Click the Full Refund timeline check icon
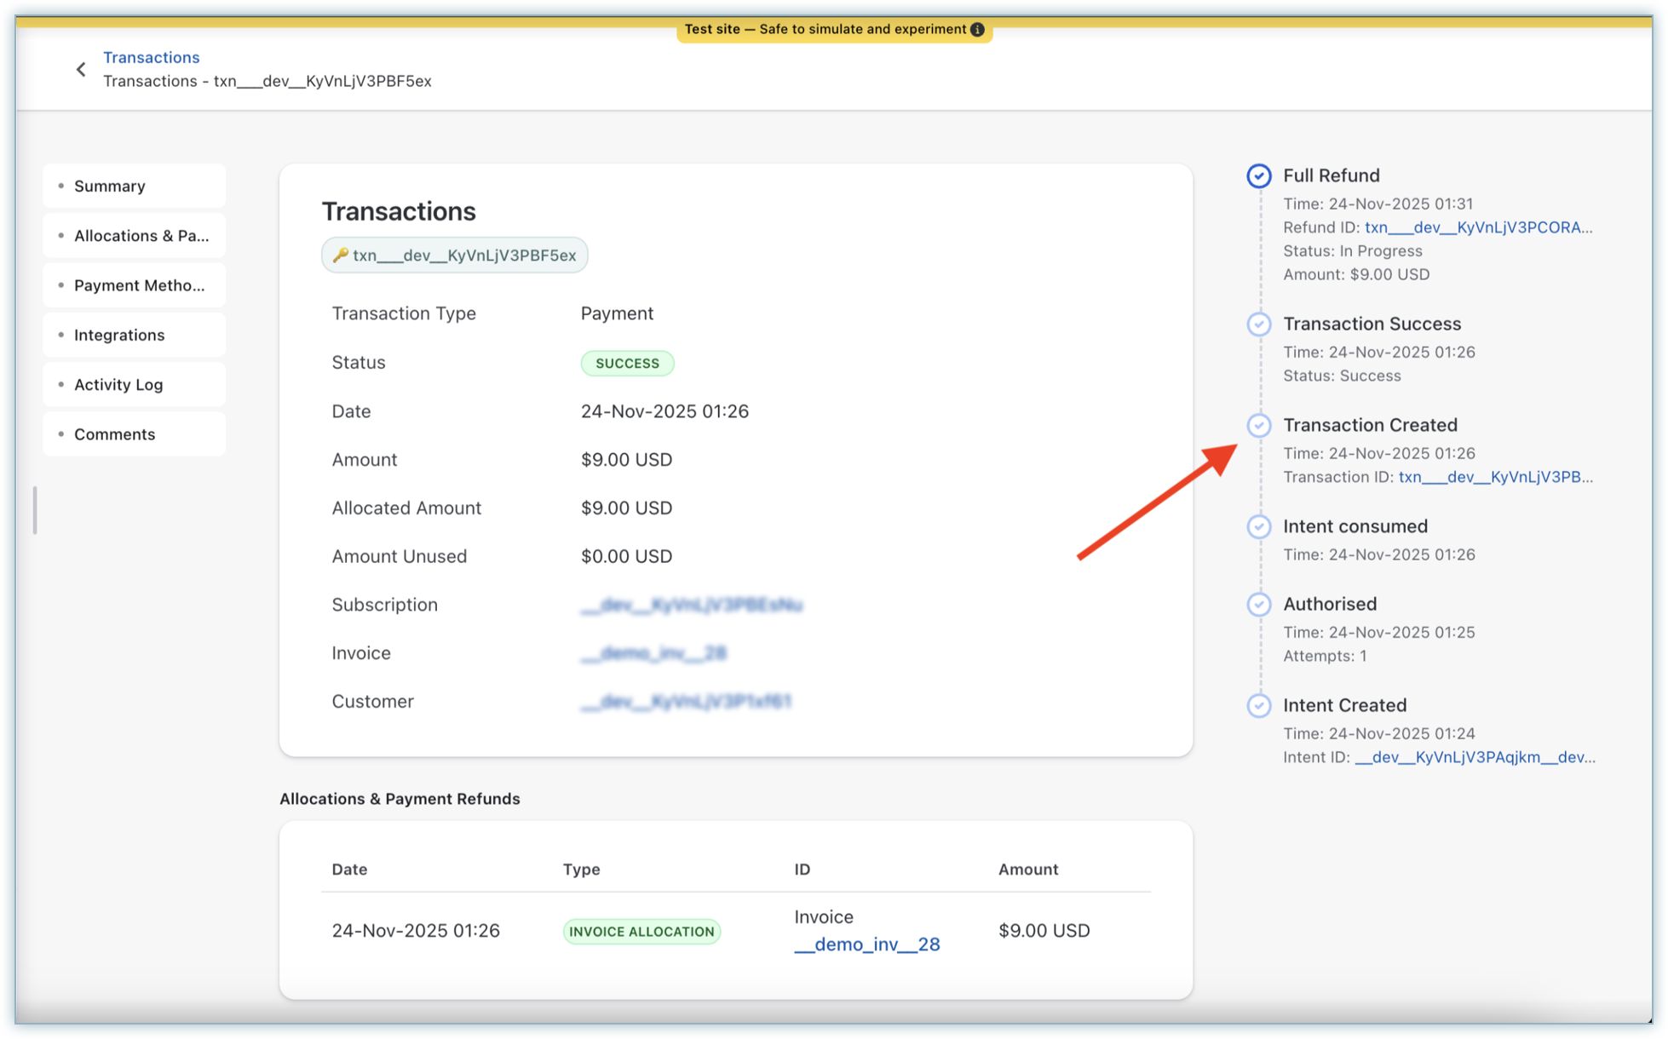 [1258, 175]
